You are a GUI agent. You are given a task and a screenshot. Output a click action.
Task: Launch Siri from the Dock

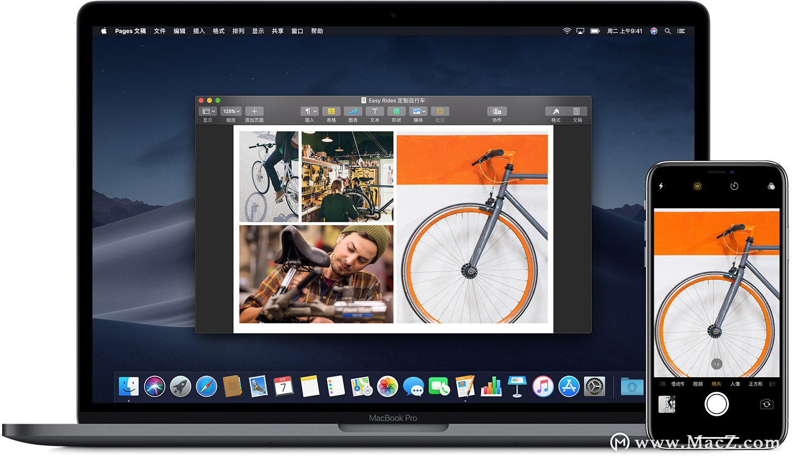pos(154,386)
